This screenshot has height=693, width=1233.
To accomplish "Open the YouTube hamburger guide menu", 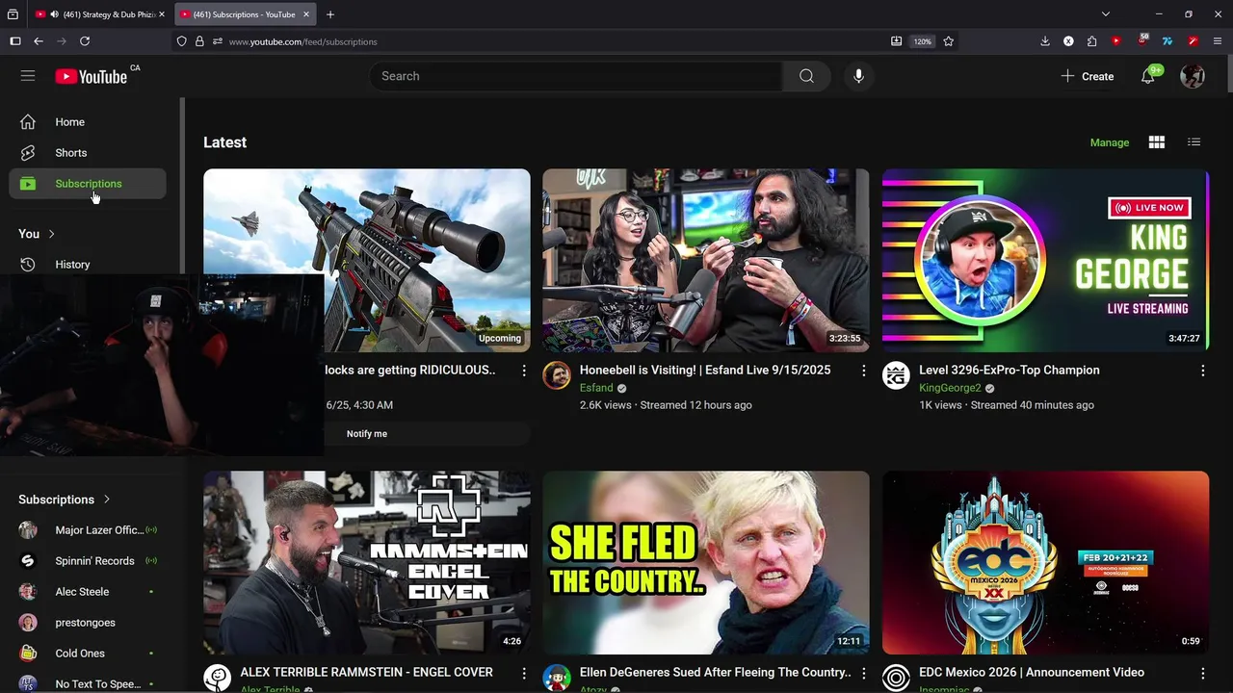I will click(28, 76).
